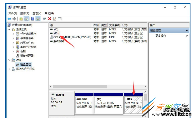This screenshot has height=118, width=193.
Task: Select the (C:) 18.94 GB partition block
Action: click(108, 103)
